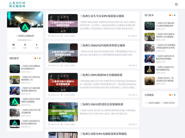Click views eye icon showing 46
This screenshot has width=185, height=138.
pyautogui.click(x=129, y=95)
